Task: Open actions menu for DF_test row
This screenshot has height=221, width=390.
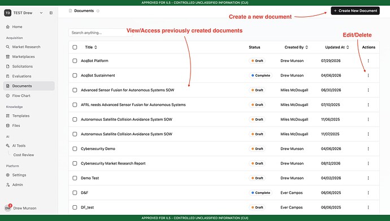Action: [368, 207]
